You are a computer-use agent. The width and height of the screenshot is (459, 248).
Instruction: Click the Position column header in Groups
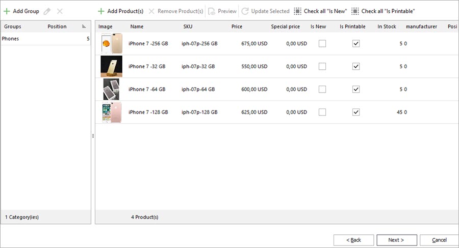pyautogui.click(x=57, y=26)
